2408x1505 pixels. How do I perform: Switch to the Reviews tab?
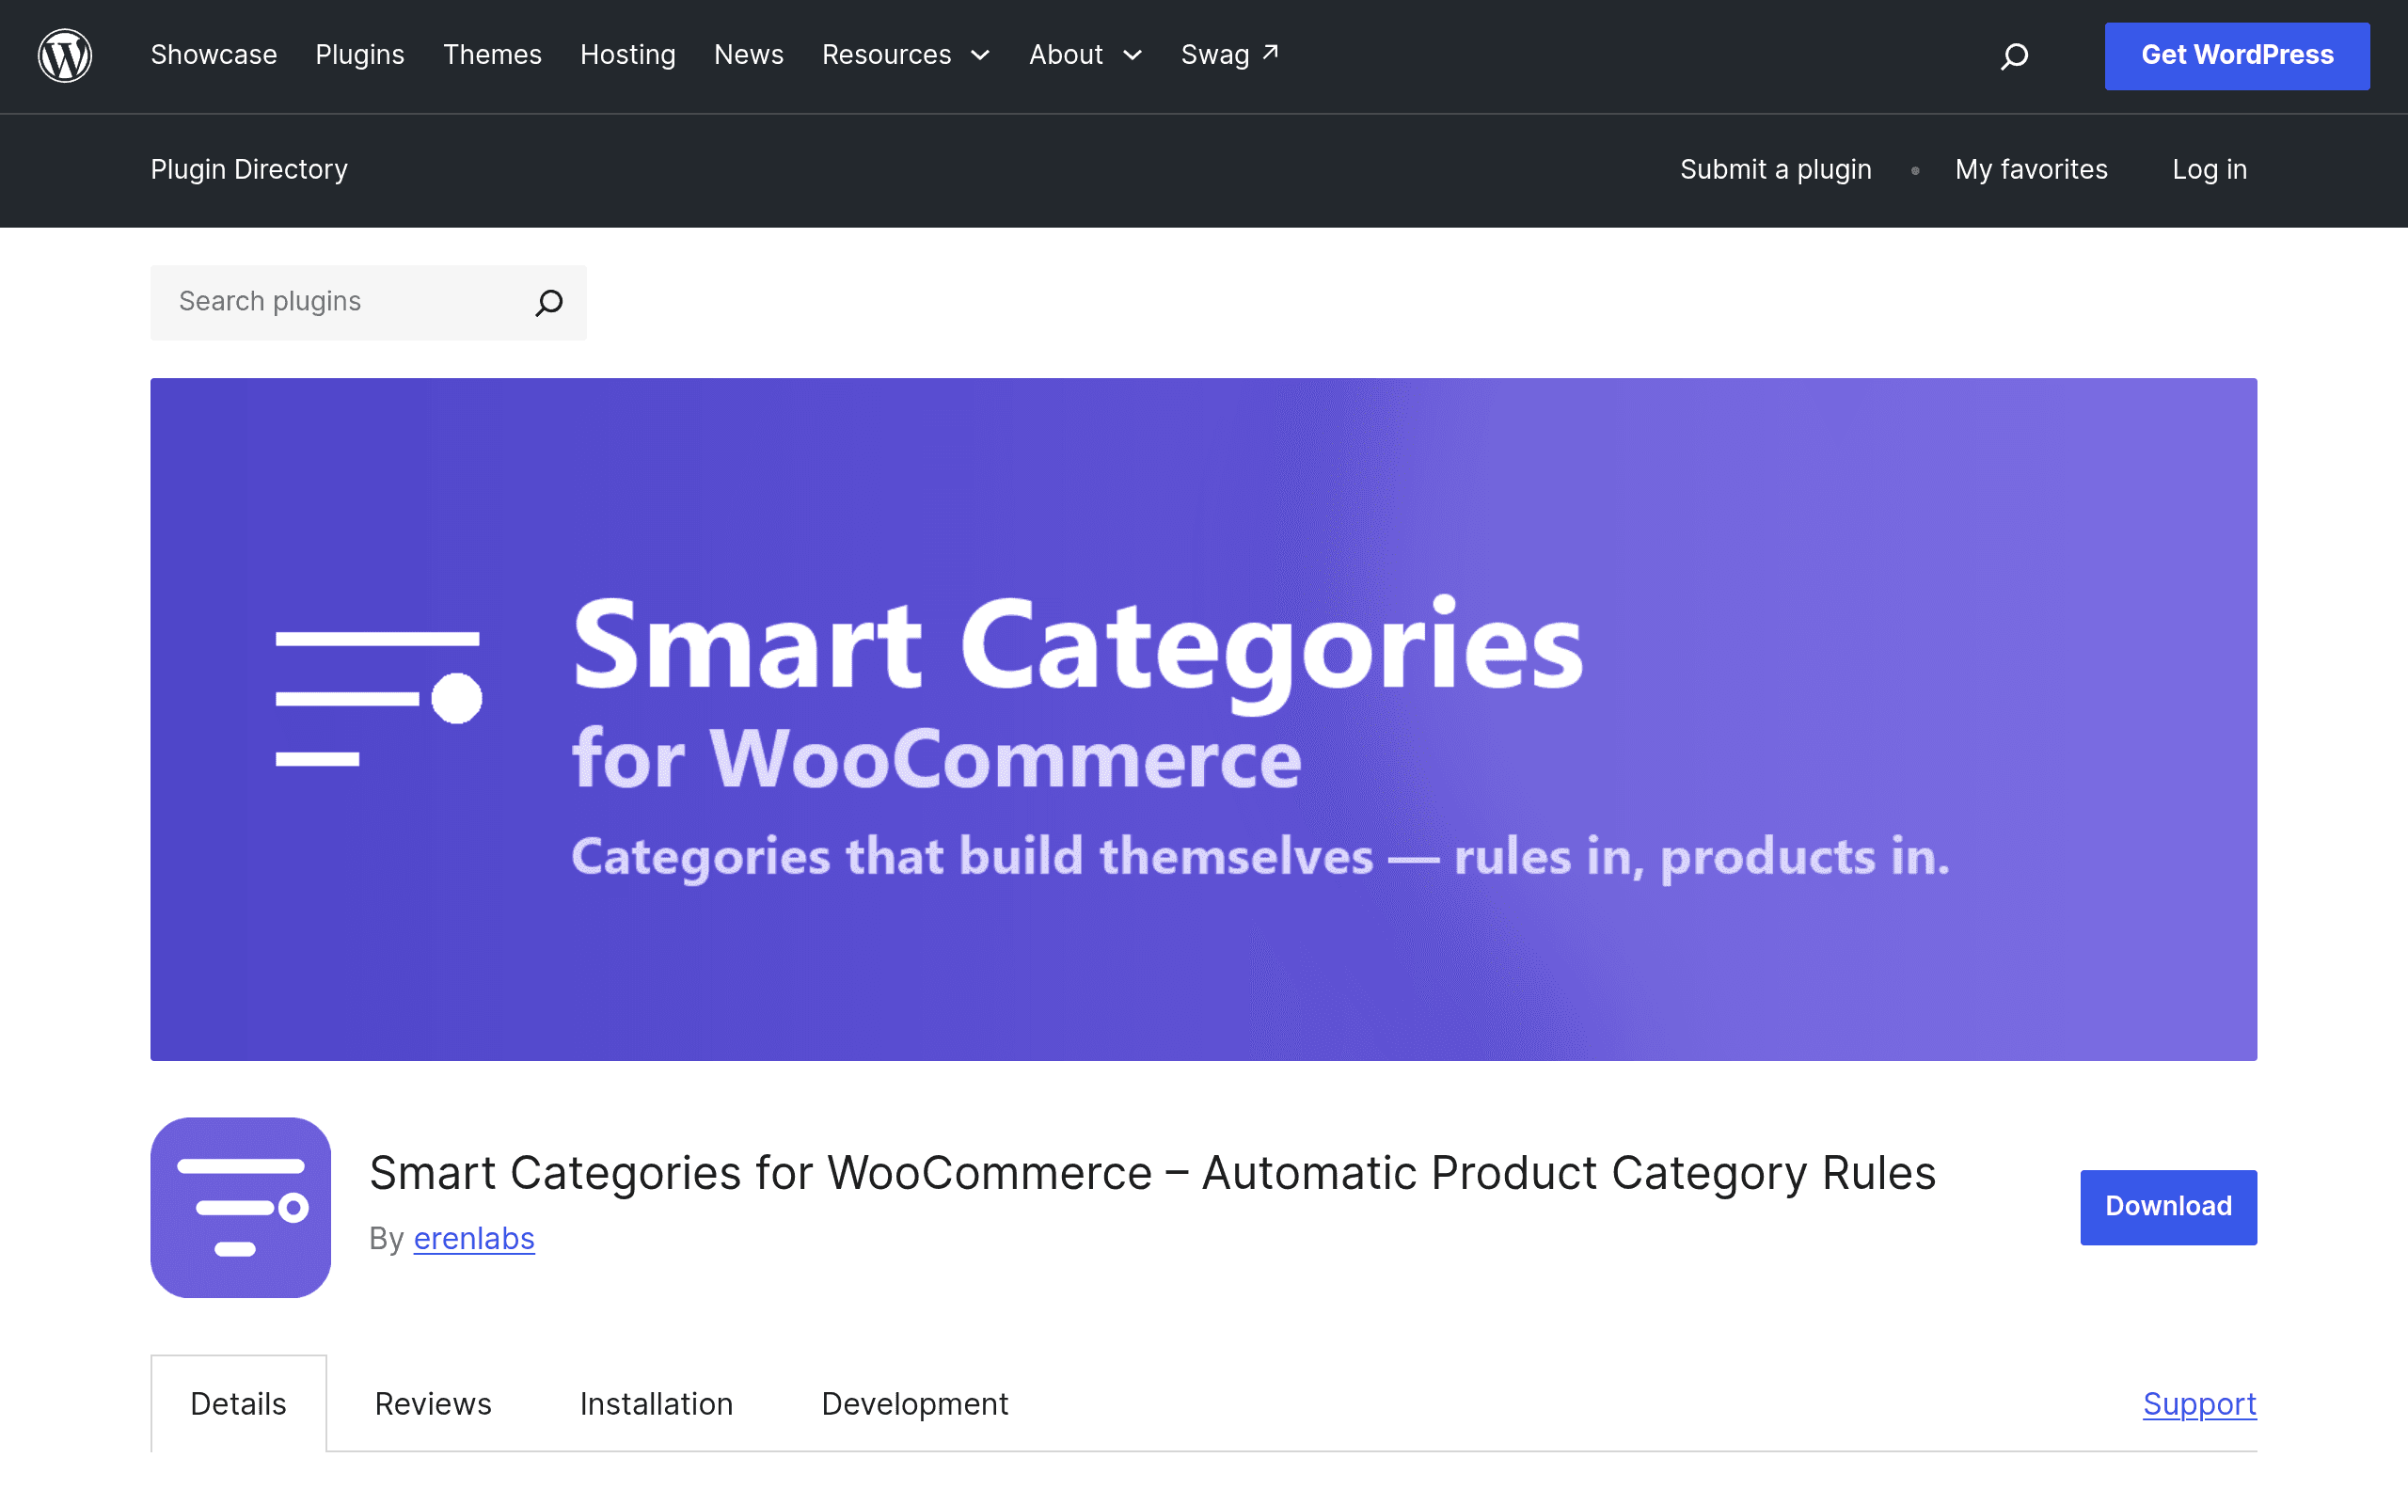(433, 1403)
